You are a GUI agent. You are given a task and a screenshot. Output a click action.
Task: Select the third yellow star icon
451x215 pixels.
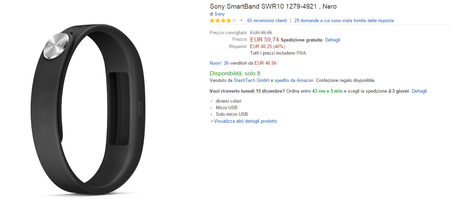click(x=224, y=20)
